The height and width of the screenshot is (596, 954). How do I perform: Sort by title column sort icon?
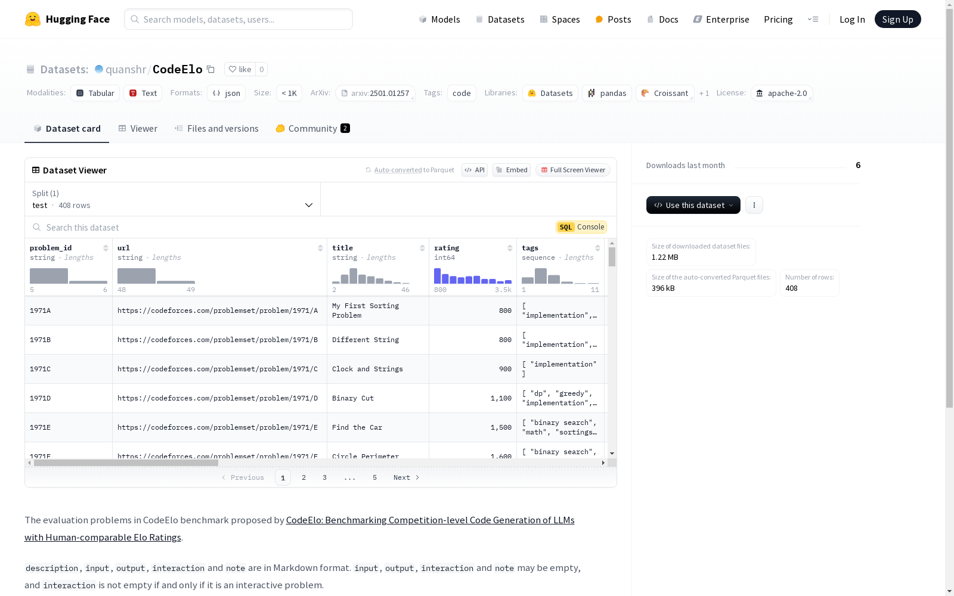pyautogui.click(x=422, y=248)
